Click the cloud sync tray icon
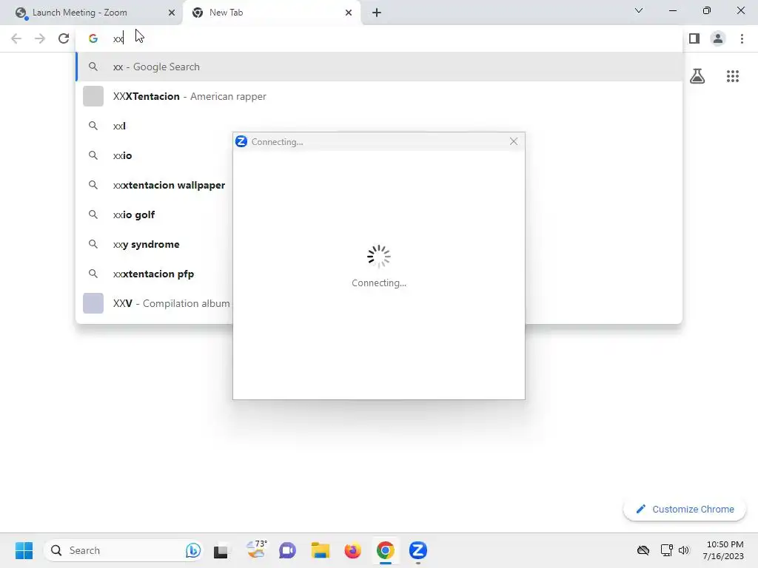Viewport: 758px width, 568px height. coord(643,550)
